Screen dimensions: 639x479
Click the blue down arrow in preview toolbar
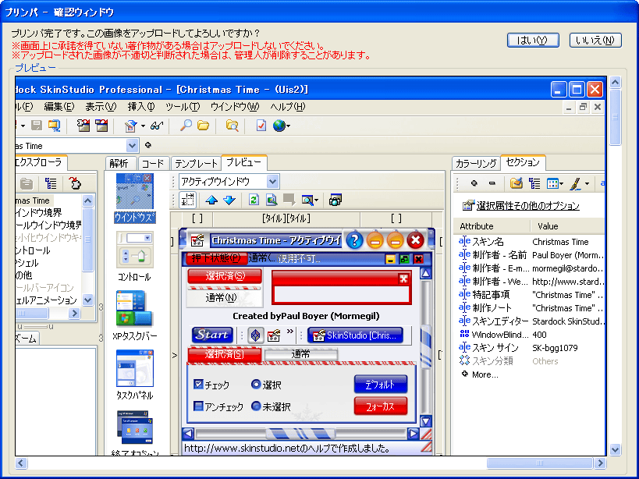tap(229, 200)
